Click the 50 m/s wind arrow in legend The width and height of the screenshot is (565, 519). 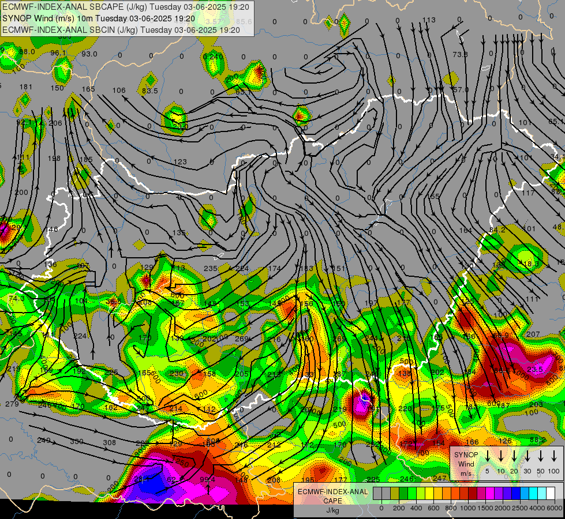pos(541,456)
